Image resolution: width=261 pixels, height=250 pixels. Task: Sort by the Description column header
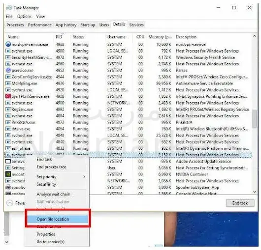[x=186, y=37]
